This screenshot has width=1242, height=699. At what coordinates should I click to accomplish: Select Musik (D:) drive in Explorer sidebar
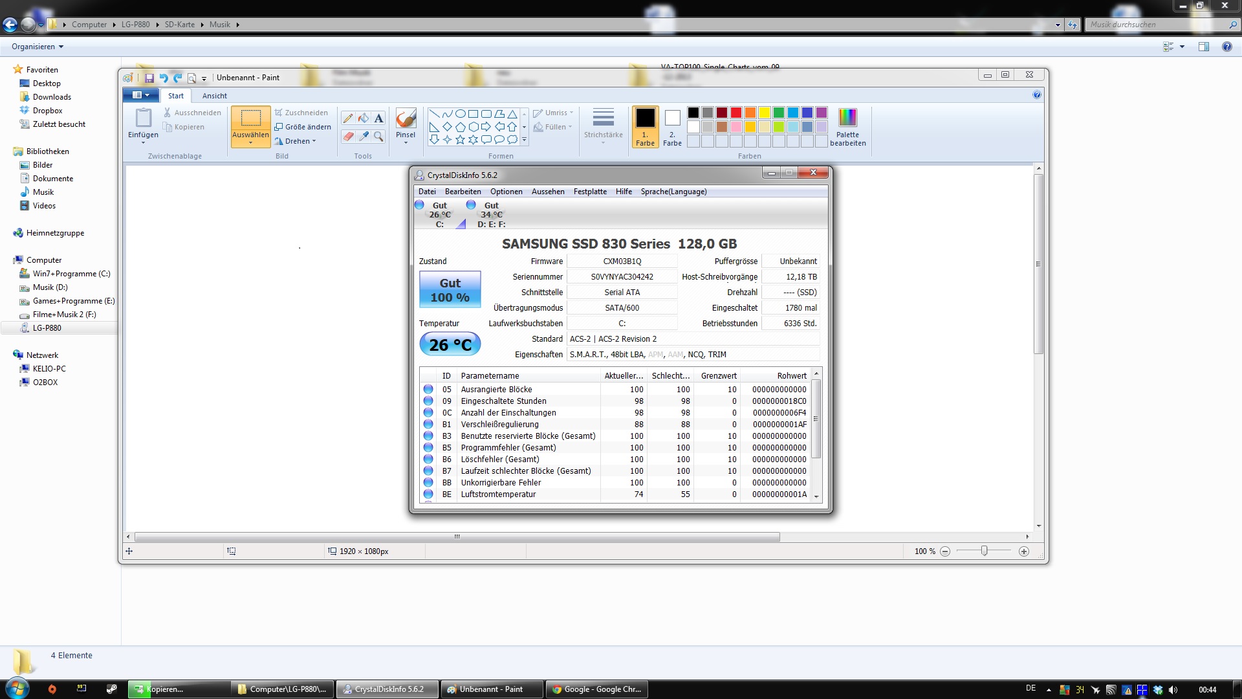[50, 287]
